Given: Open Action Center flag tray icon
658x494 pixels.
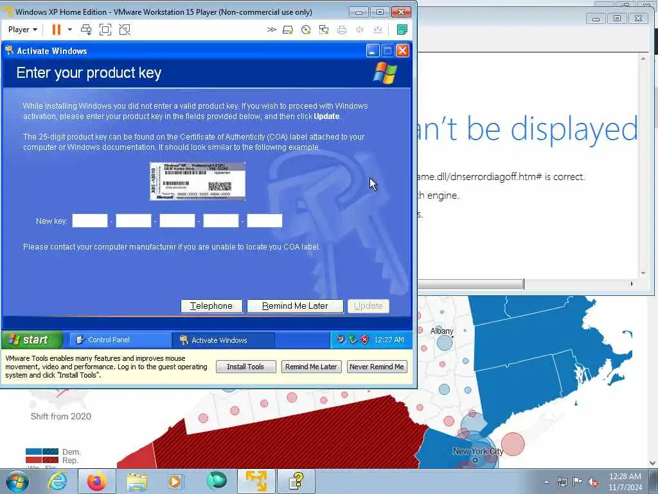Looking at the screenshot, I should pyautogui.click(x=578, y=482).
